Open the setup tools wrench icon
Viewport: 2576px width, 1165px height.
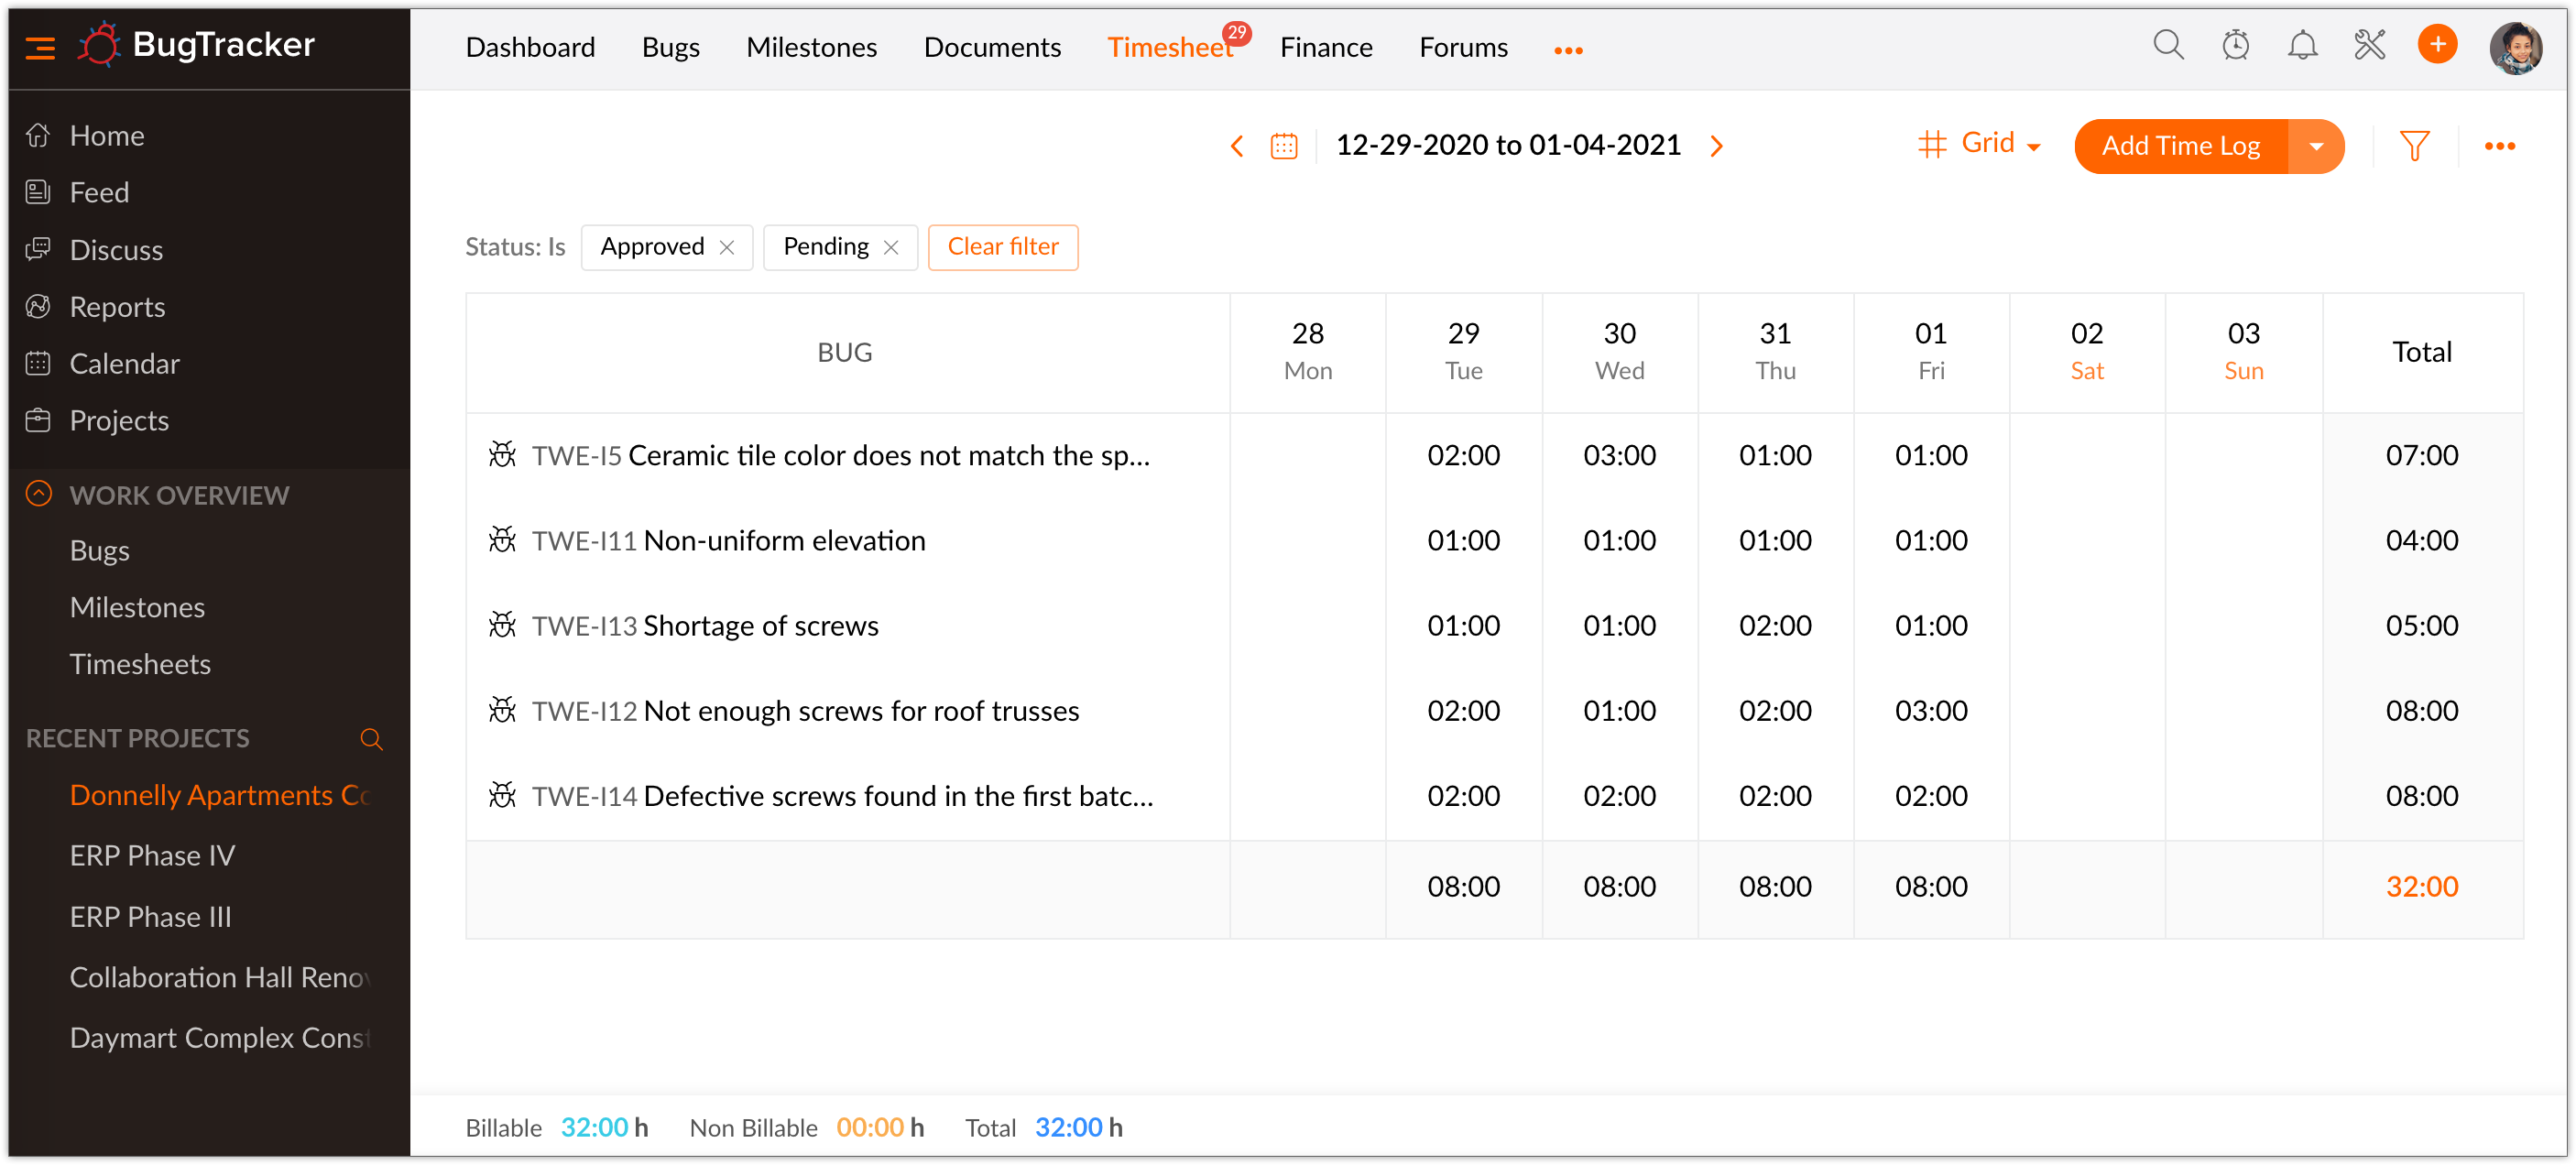point(2369,46)
